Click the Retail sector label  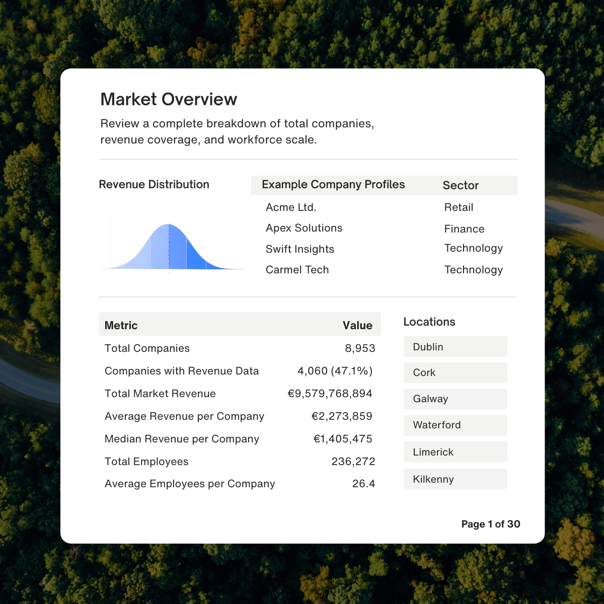pyautogui.click(x=458, y=207)
